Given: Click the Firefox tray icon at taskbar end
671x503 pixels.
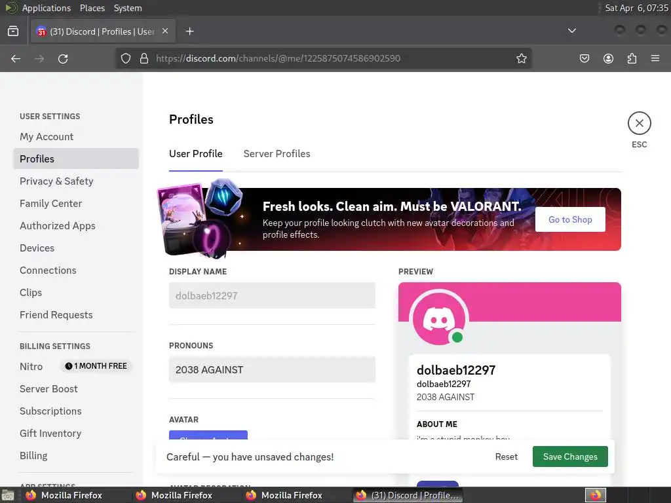Looking at the screenshot, I should (x=595, y=495).
